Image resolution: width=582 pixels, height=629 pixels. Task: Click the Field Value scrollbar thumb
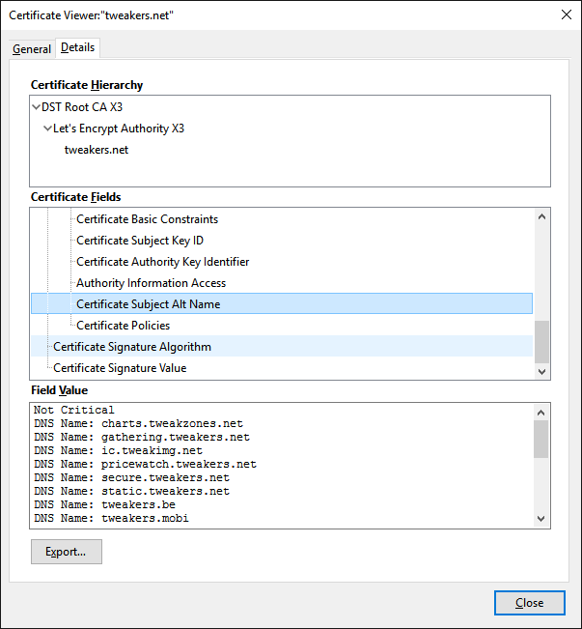pyautogui.click(x=540, y=439)
